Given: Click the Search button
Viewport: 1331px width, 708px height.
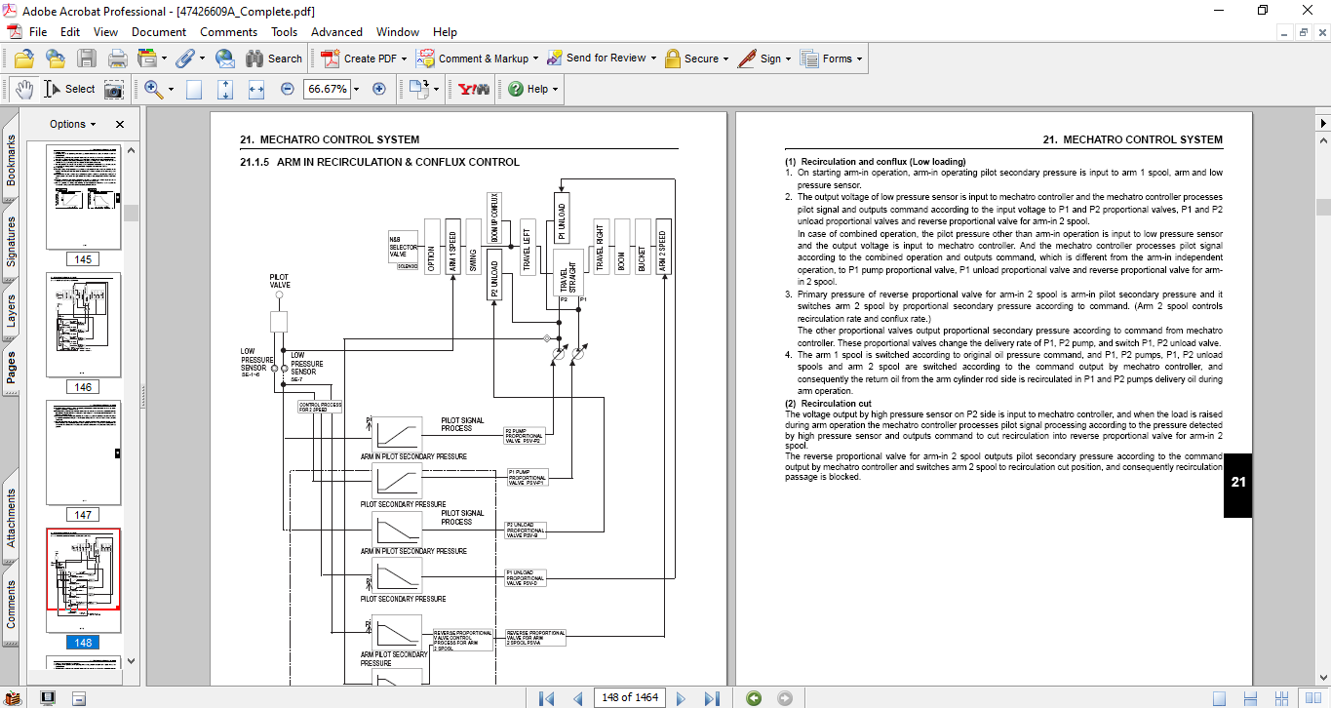Looking at the screenshot, I should click(274, 59).
